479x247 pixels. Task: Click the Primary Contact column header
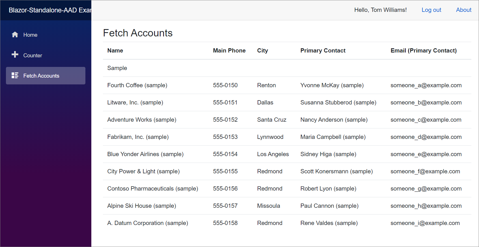tap(323, 51)
